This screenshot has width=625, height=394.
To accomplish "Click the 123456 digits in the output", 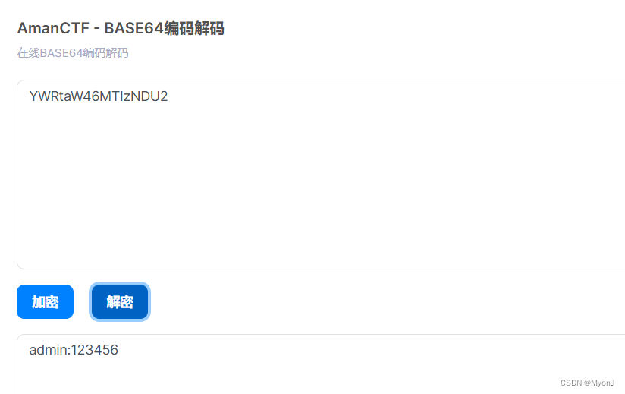I will pyautogui.click(x=95, y=350).
